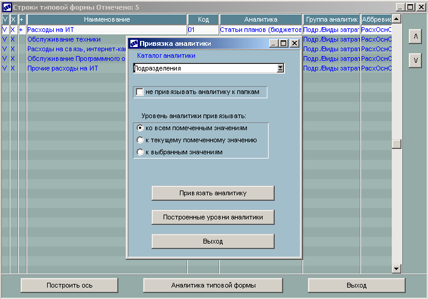The width and height of the screenshot is (428, 299).
Task: Move row down with the V button
Action: (x=415, y=60)
